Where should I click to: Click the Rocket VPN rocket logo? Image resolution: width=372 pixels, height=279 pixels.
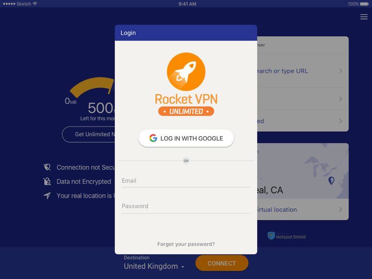point(186,72)
